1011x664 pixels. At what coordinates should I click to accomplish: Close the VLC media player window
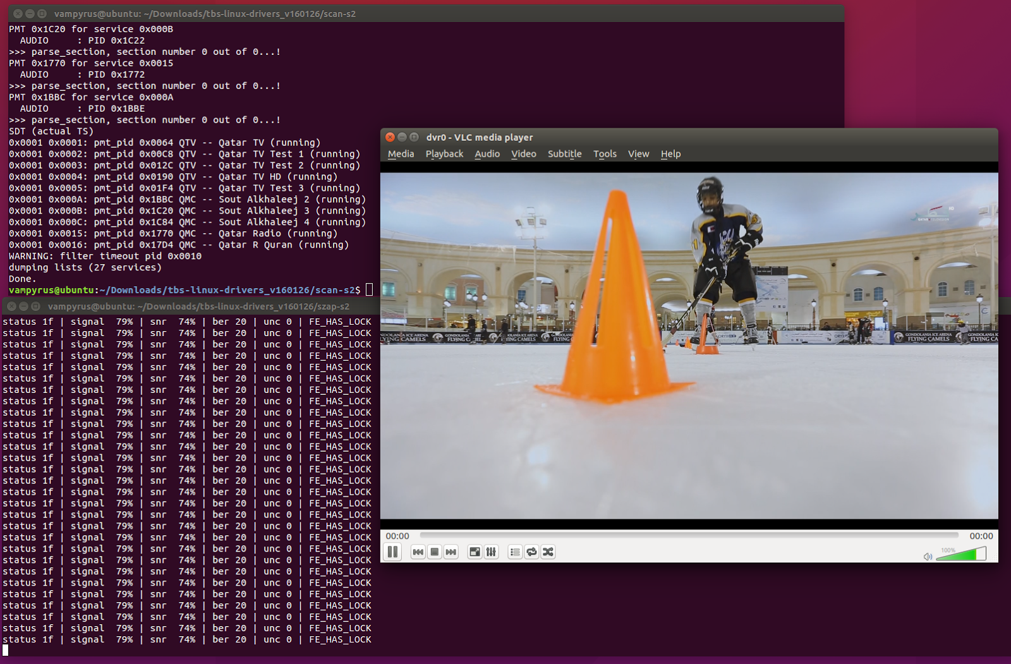390,137
